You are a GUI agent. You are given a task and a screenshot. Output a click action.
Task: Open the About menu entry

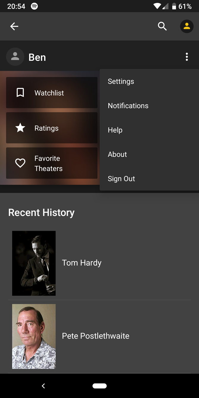point(117,154)
